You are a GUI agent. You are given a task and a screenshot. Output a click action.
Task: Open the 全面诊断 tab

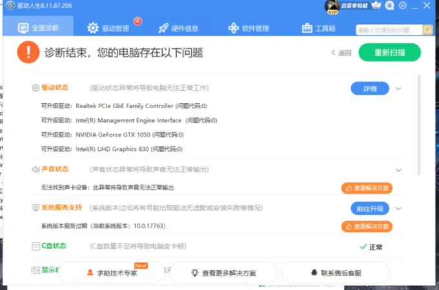(38, 28)
